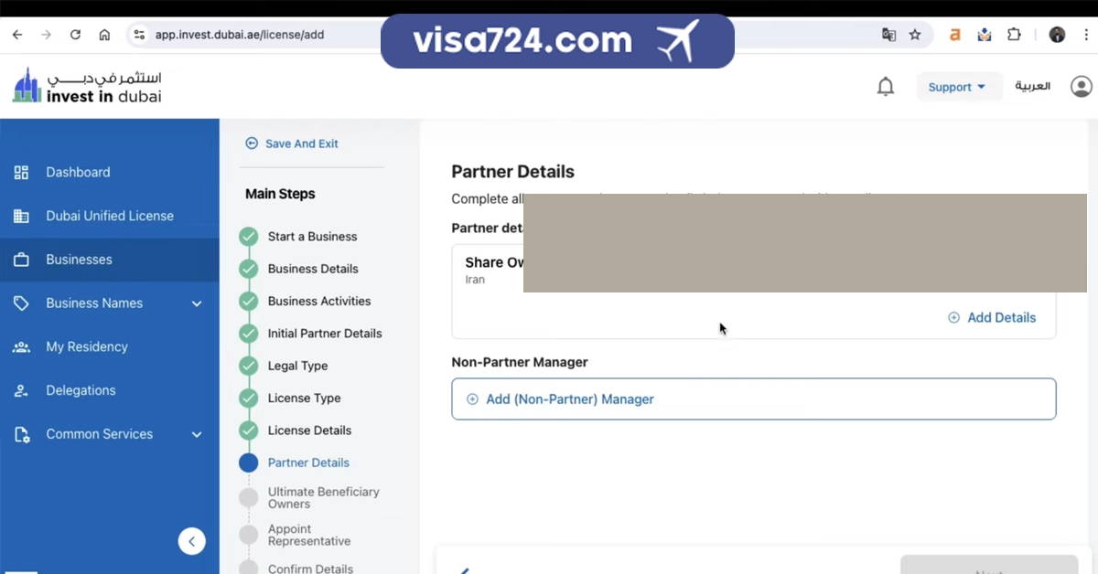Open the browser extensions puzzle icon
The width and height of the screenshot is (1098, 574).
tap(1014, 35)
